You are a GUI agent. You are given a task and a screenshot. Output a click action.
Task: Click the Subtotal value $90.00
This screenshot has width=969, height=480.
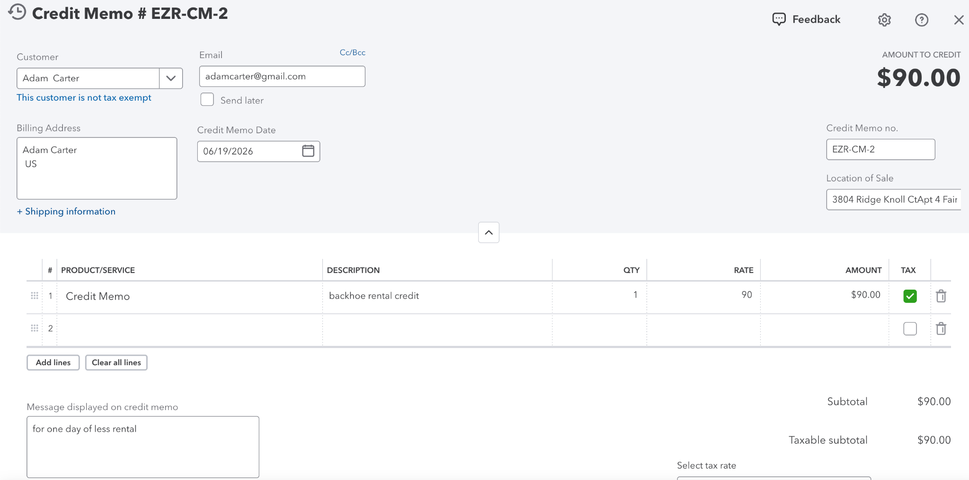point(934,402)
